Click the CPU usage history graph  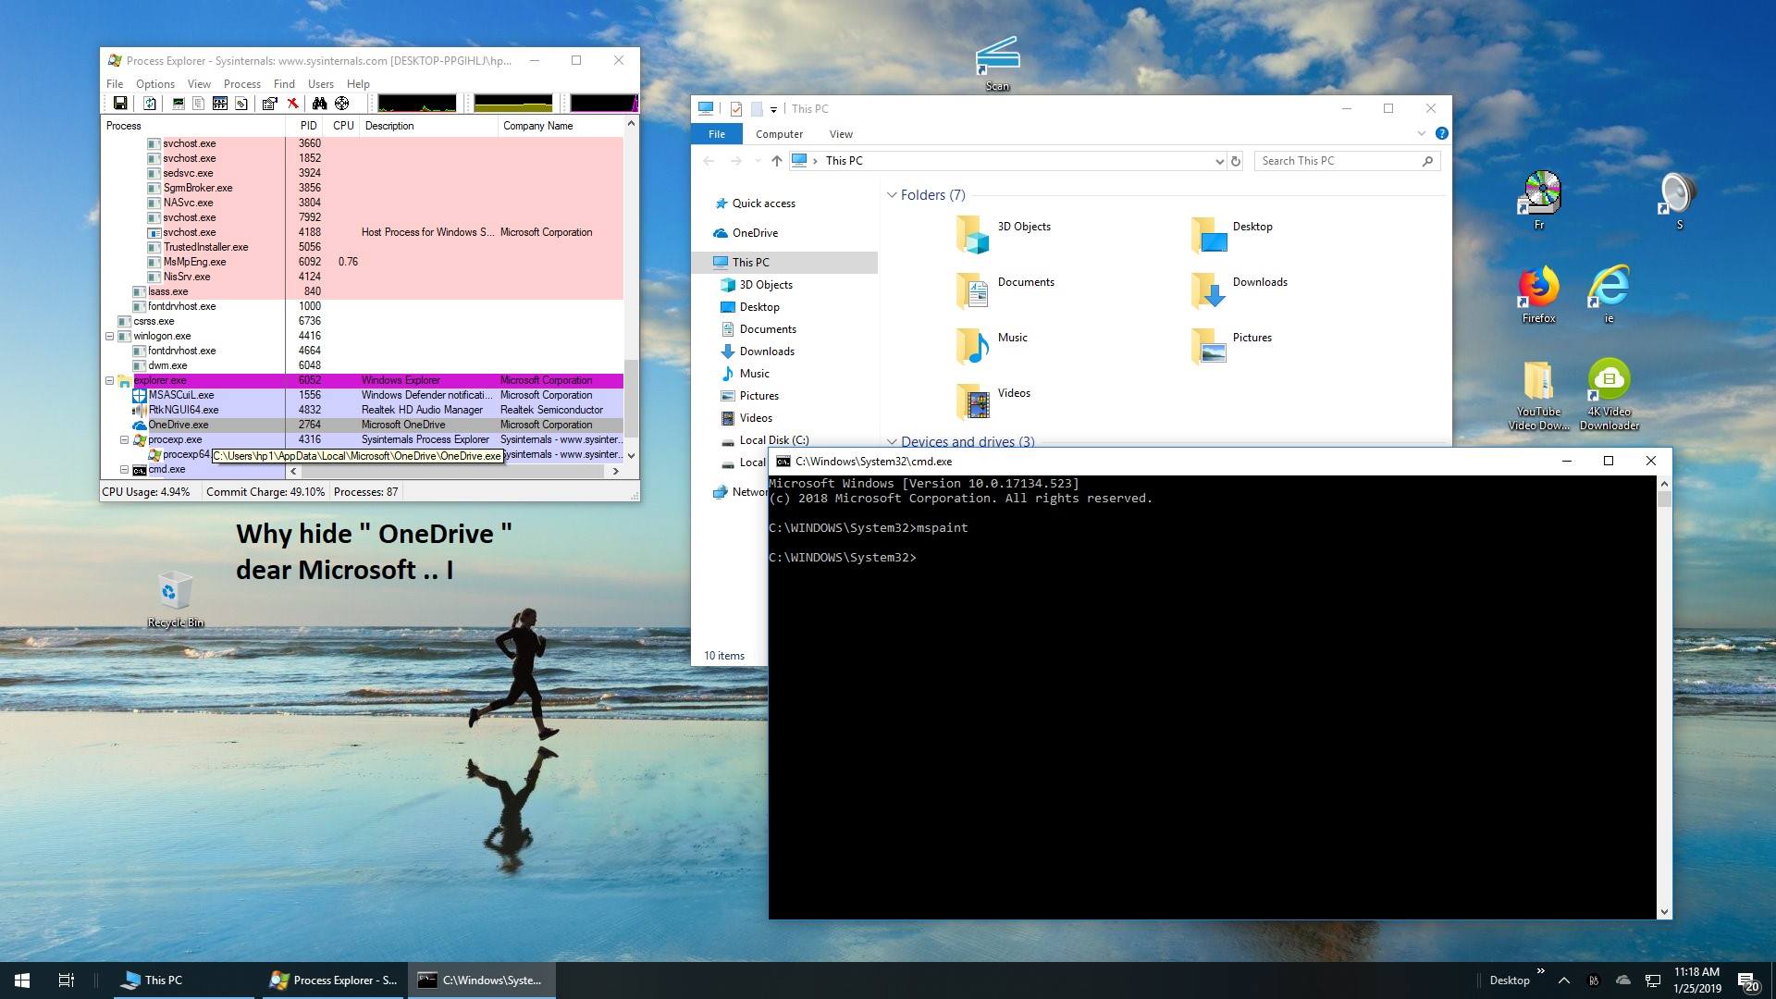[417, 103]
